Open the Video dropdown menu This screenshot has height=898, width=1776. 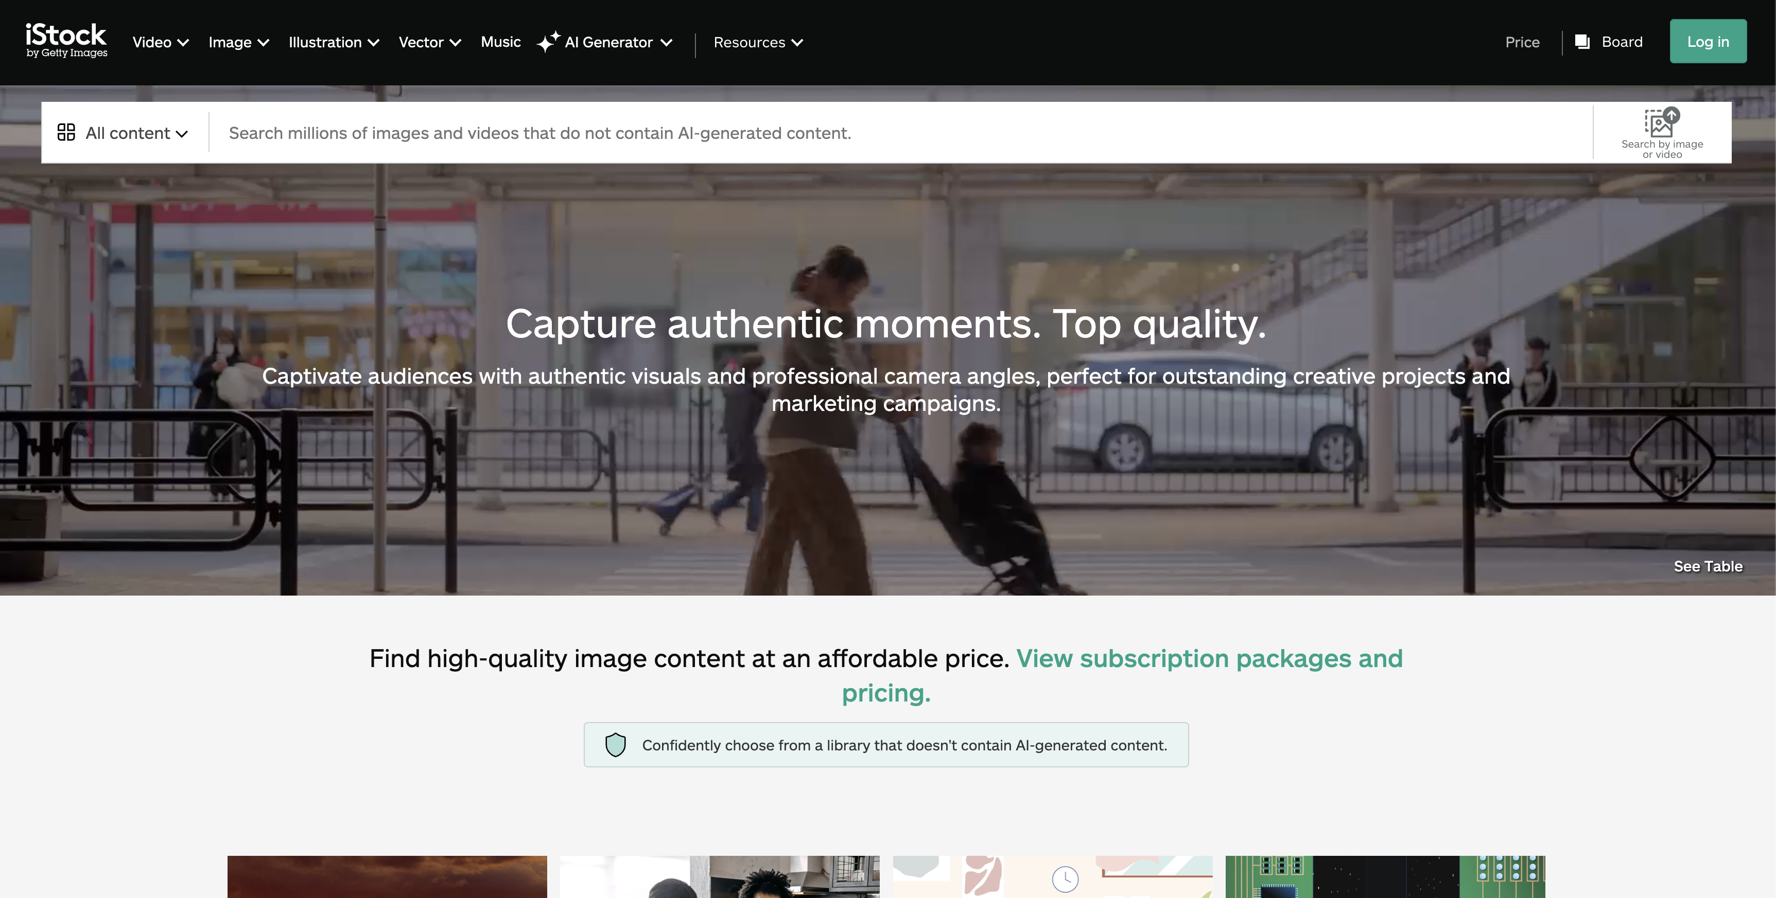tap(160, 42)
